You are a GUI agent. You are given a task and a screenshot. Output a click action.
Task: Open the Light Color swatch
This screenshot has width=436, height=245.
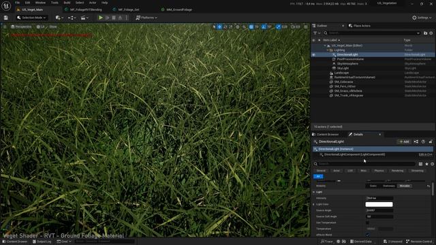(379, 204)
